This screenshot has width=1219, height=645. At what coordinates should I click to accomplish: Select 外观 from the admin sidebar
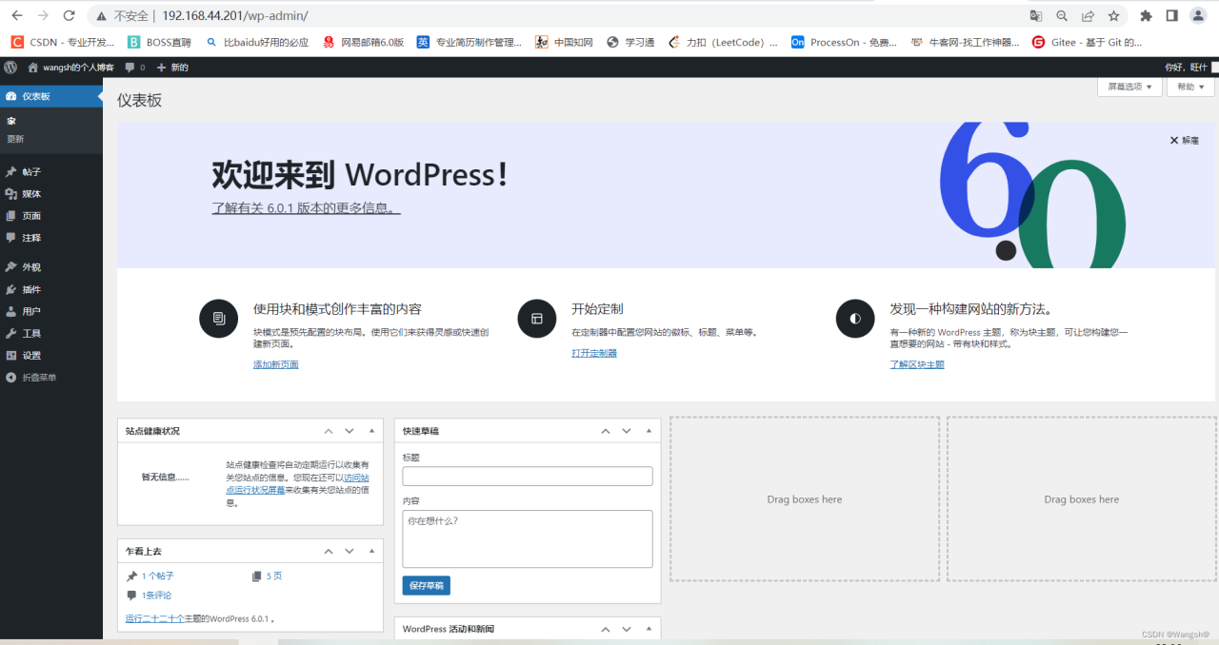pos(31,267)
